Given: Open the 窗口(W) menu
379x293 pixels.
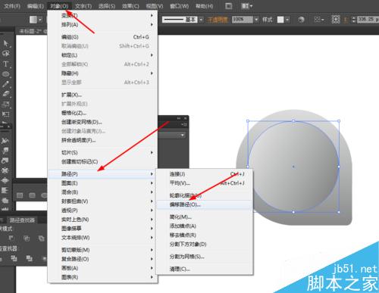Looking at the screenshot, I should [x=179, y=6].
